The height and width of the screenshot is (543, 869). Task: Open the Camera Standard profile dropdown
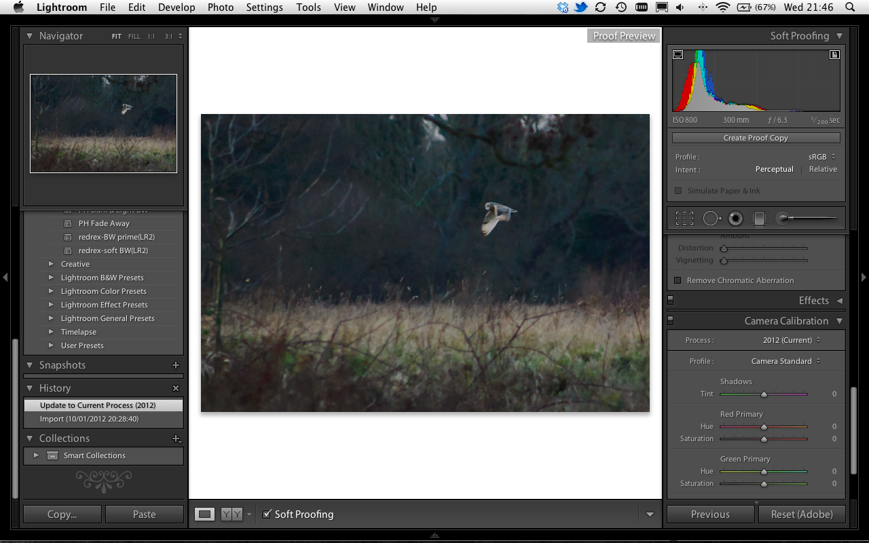(785, 361)
